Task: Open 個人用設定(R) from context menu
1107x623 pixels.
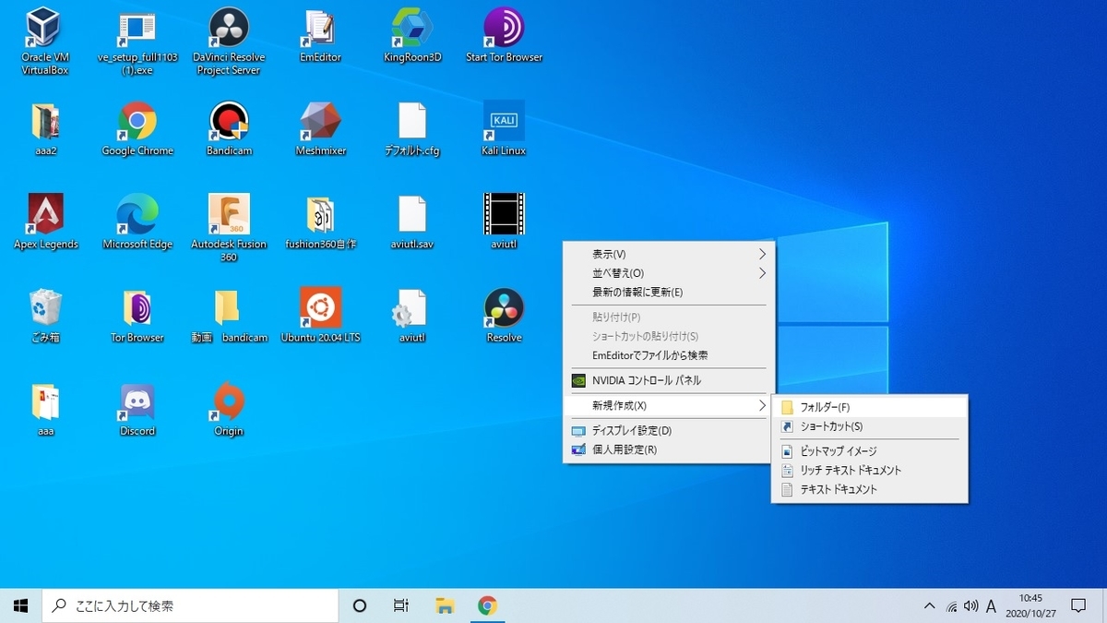Action: pyautogui.click(x=669, y=449)
